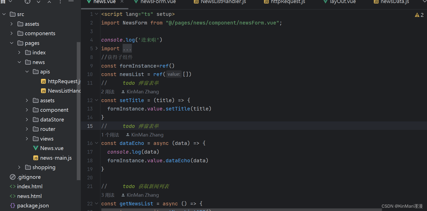The width and height of the screenshot is (427, 211).
Task: Click KinMan Zhang author hint above dataEcho
Action: click(x=145, y=135)
